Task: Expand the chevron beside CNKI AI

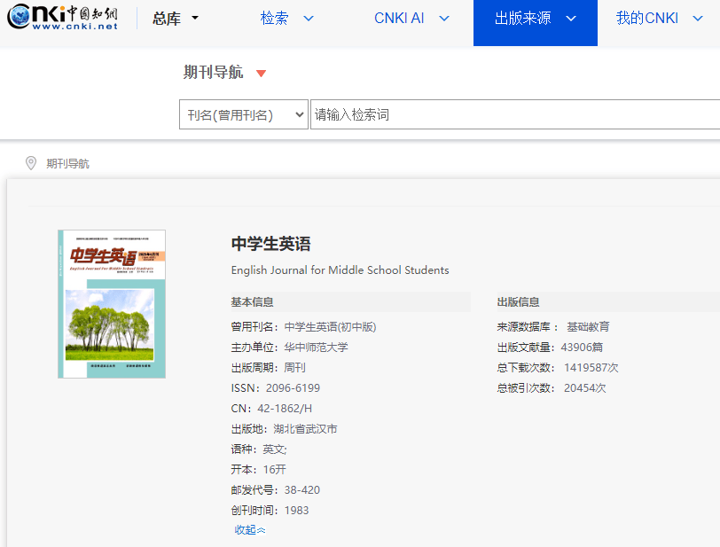Action: (x=444, y=19)
